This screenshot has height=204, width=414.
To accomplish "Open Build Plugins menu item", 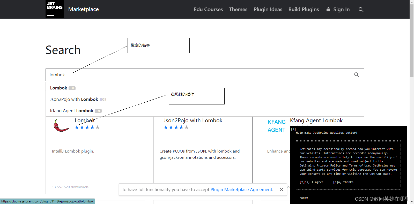I will pos(304,9).
